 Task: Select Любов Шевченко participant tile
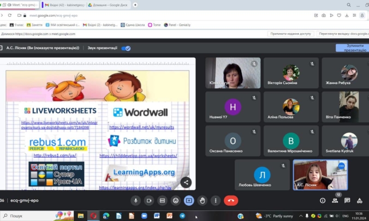262,175
